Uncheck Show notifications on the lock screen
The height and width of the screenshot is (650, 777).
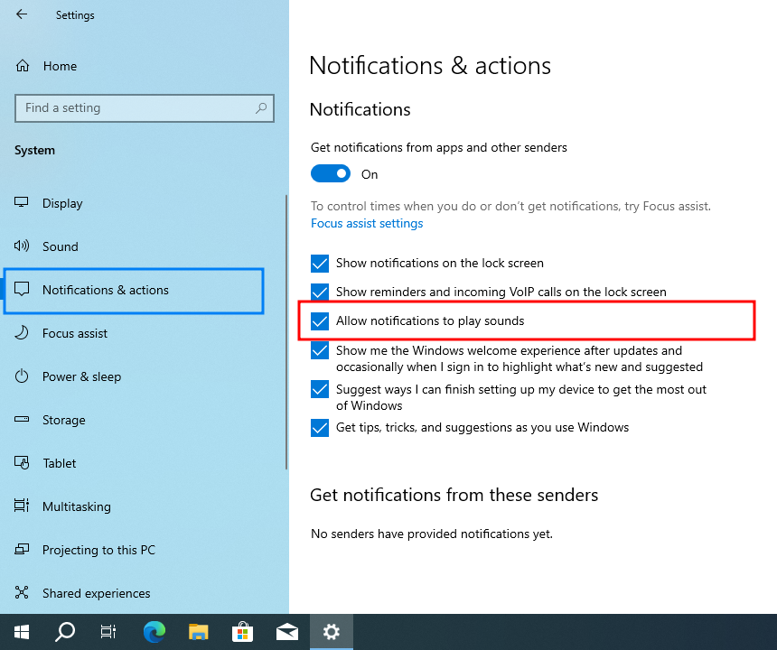click(x=320, y=264)
